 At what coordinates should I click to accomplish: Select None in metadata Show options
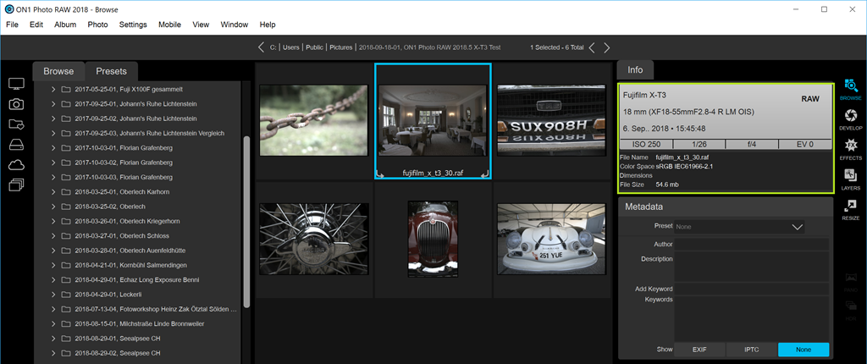803,350
